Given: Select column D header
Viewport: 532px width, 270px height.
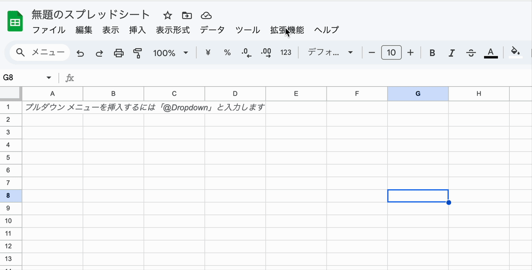Looking at the screenshot, I should click(x=235, y=94).
